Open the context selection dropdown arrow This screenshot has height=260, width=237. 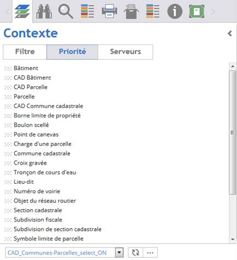(119, 253)
